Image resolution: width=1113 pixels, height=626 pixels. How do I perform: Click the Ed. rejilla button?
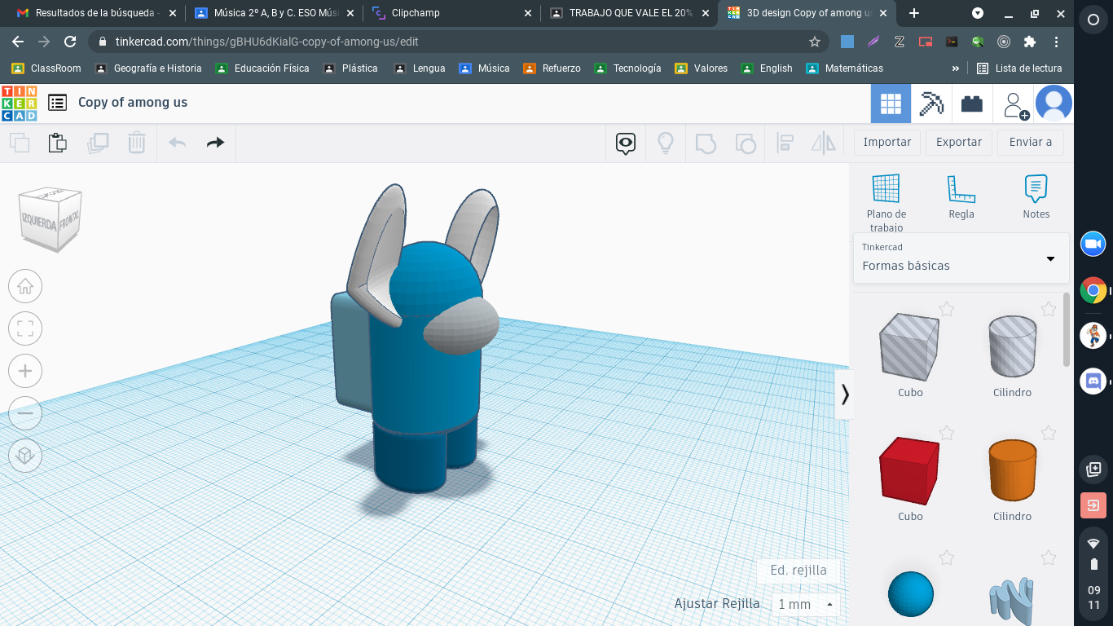(798, 570)
